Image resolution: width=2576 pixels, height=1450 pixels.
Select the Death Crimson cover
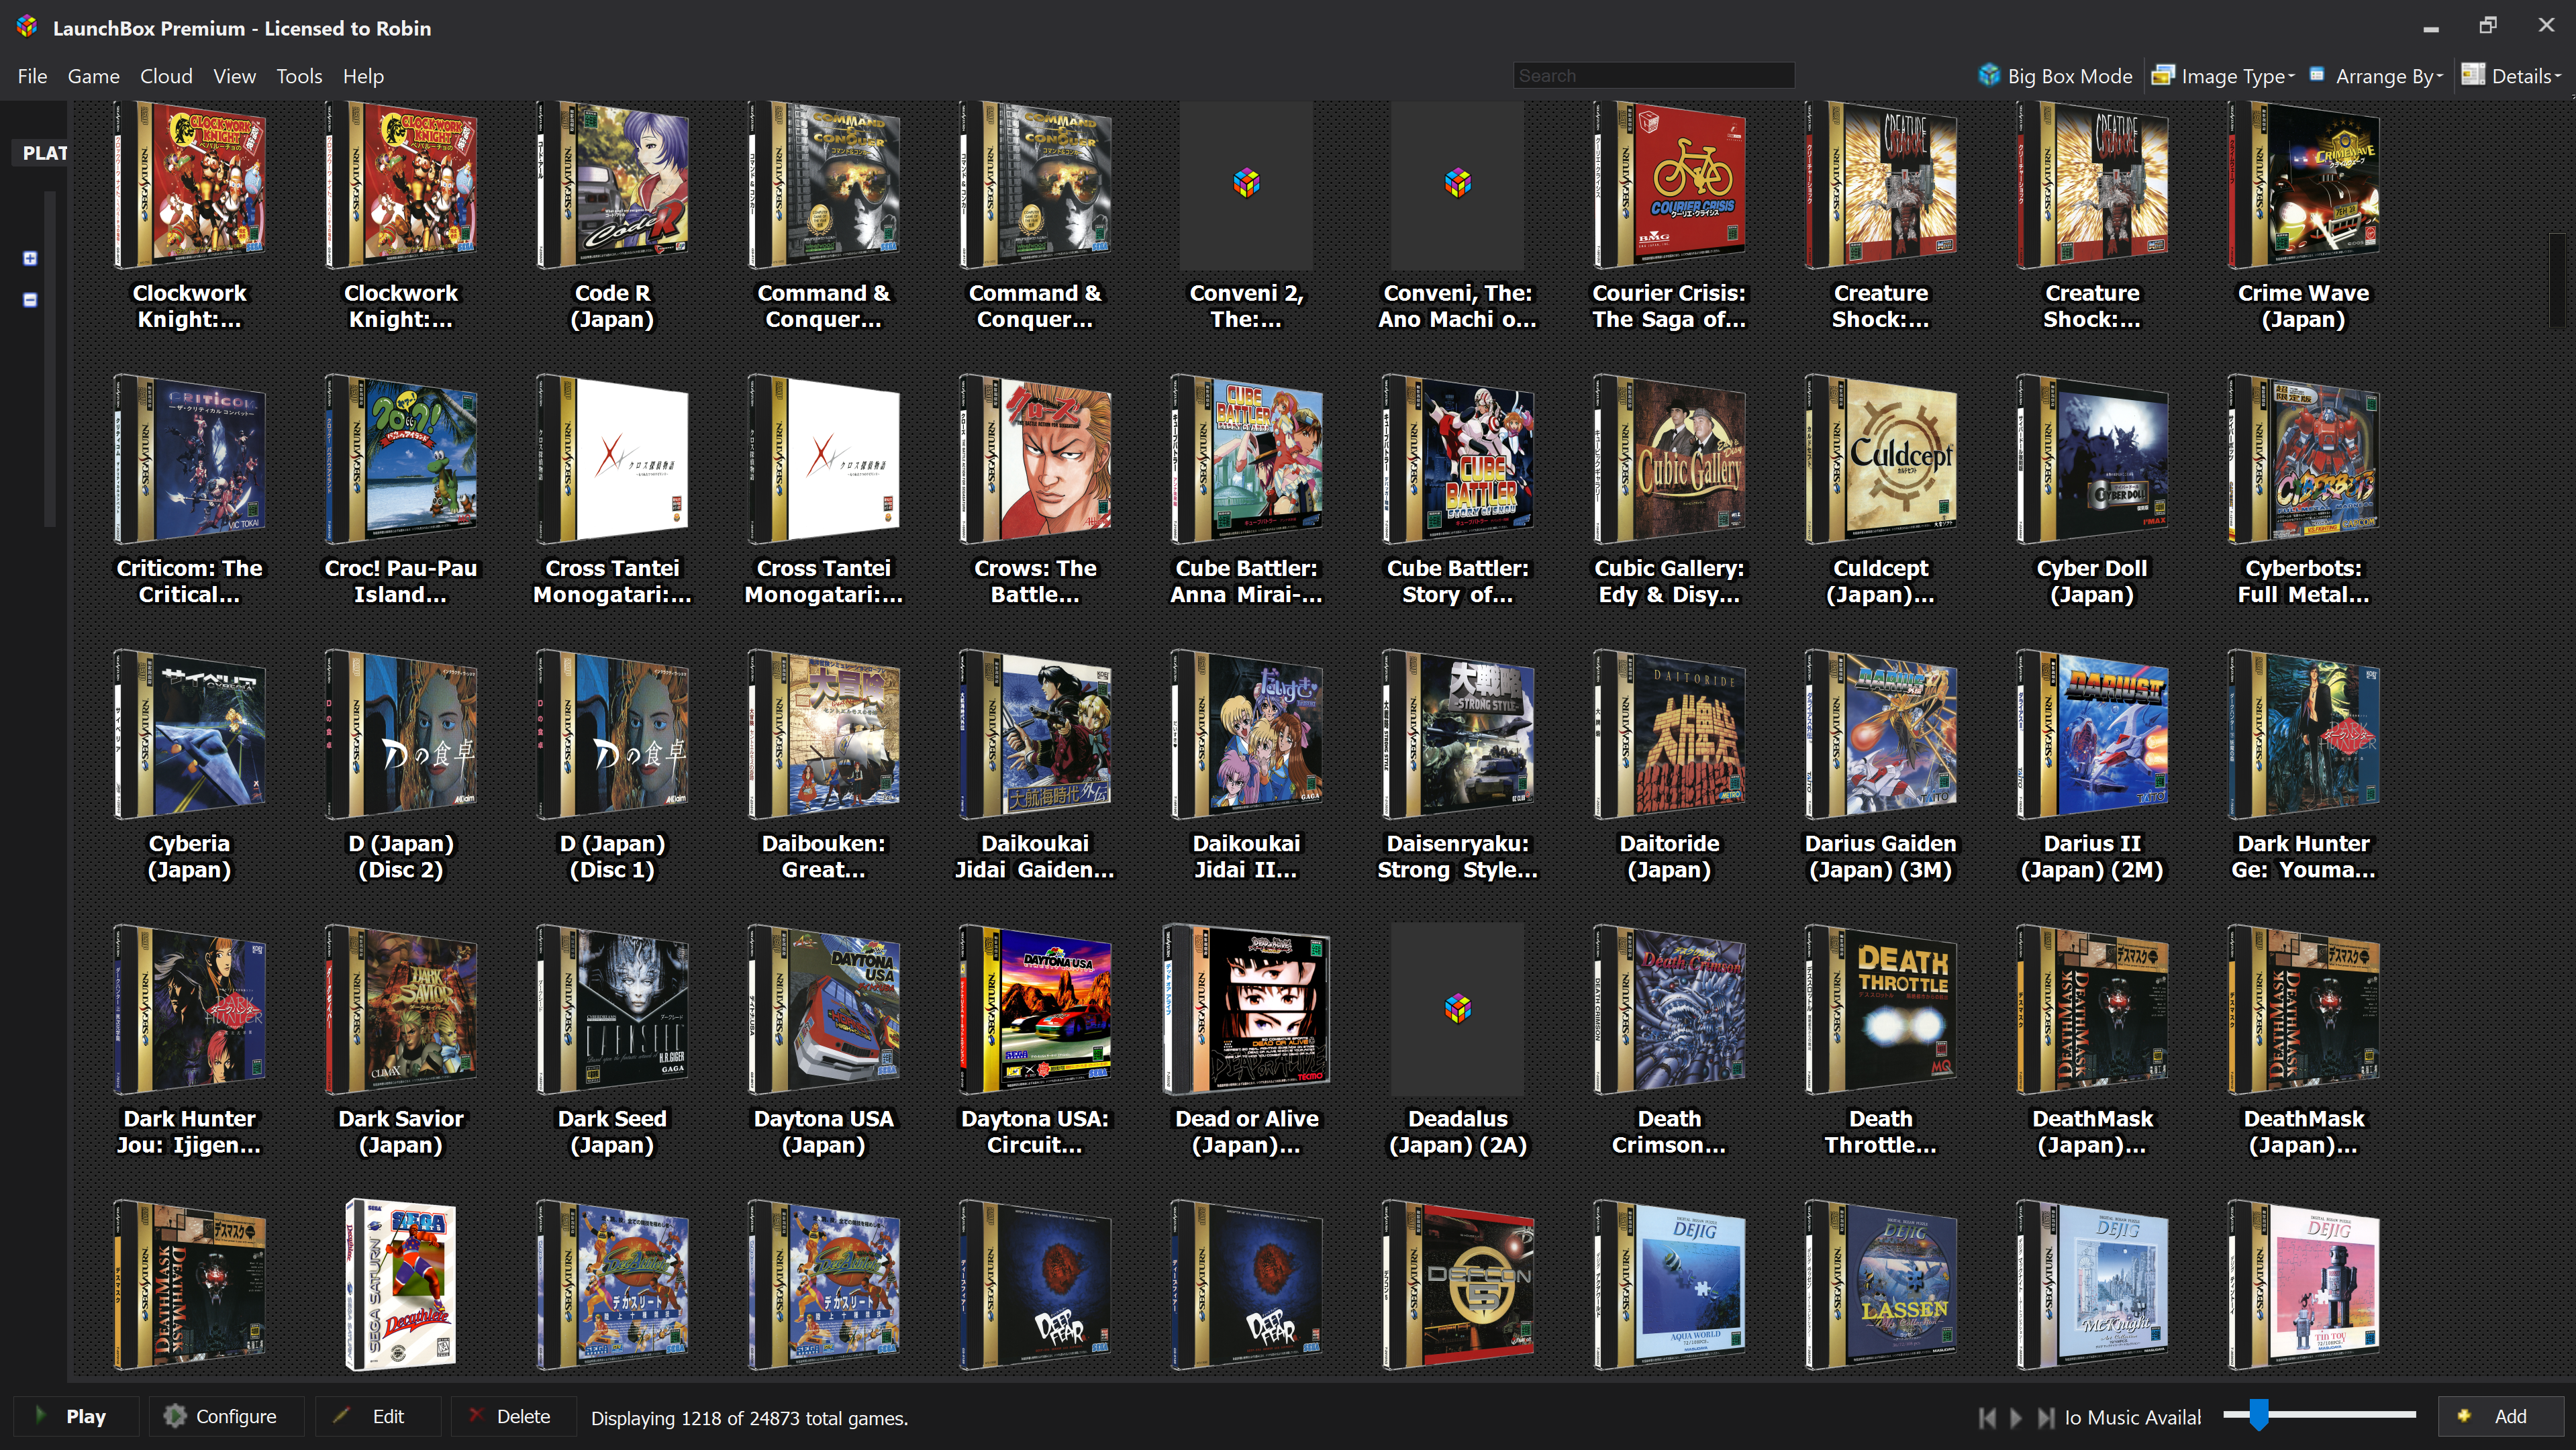tap(1669, 1010)
